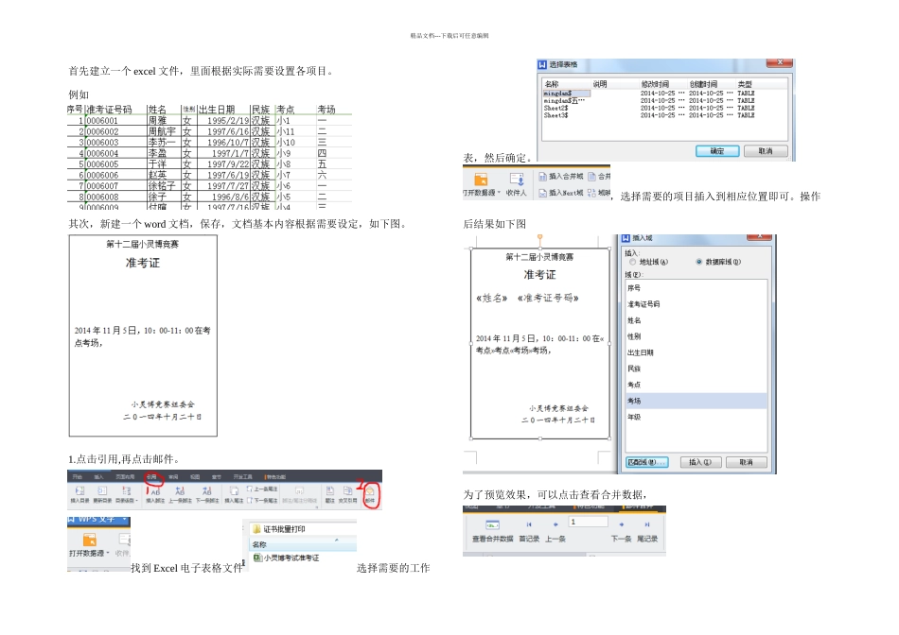Click the 《姓名》 merge field in document

pos(491,298)
